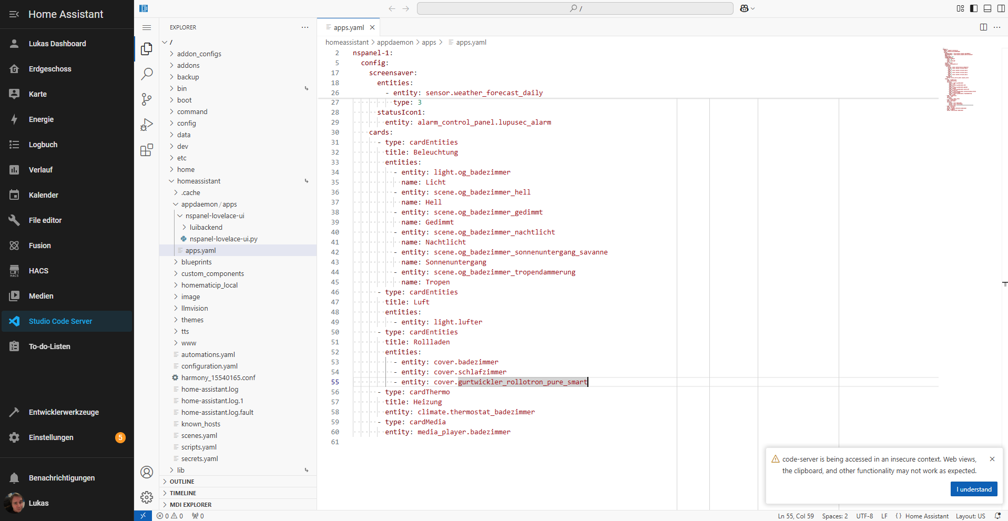The width and height of the screenshot is (1008, 521).
Task: Open the Search view in activity bar
Action: pos(147,74)
